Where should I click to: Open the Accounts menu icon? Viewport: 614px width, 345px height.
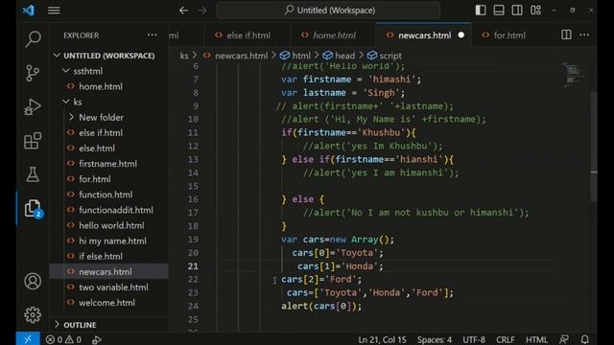(x=33, y=281)
